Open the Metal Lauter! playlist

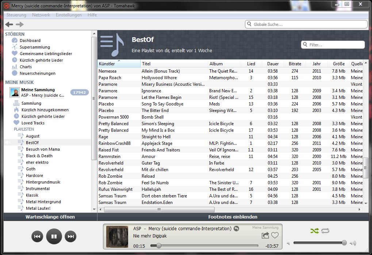click(x=38, y=208)
